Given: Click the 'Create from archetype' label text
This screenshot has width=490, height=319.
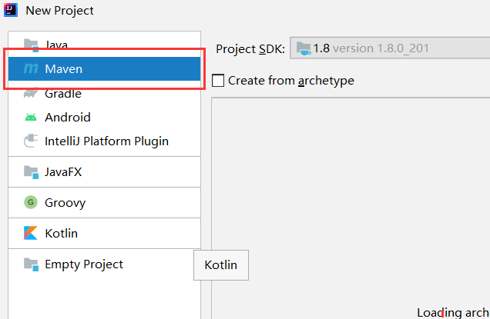Looking at the screenshot, I should tap(291, 81).
